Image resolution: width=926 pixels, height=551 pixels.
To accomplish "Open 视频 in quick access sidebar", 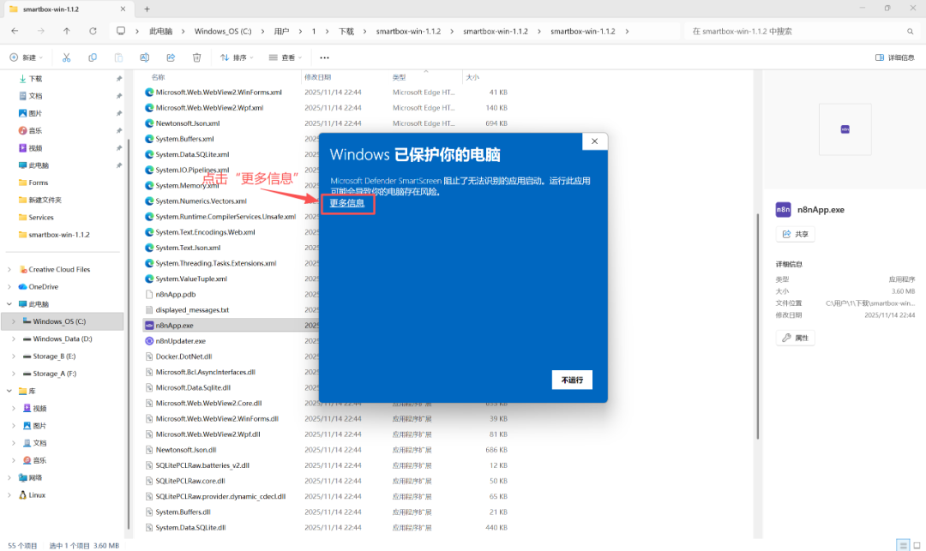I will (x=35, y=148).
